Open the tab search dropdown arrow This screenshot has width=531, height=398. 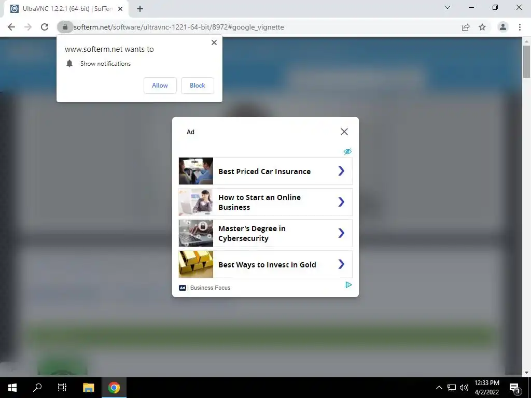tap(448, 7)
